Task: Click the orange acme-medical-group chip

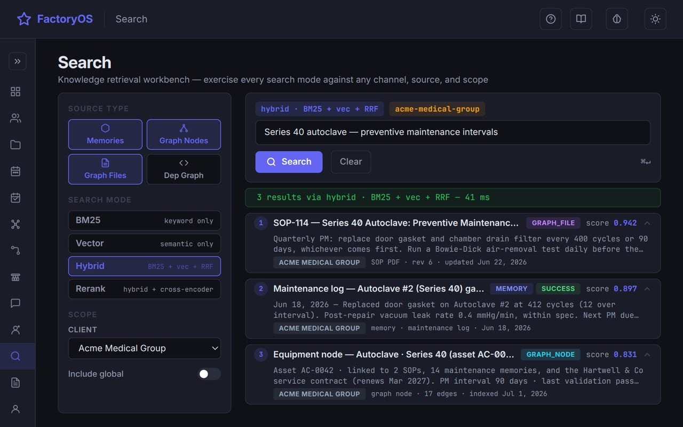Action: 437,109
